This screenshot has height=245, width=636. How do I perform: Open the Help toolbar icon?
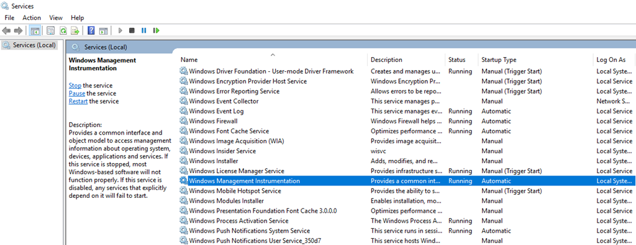pos(91,30)
